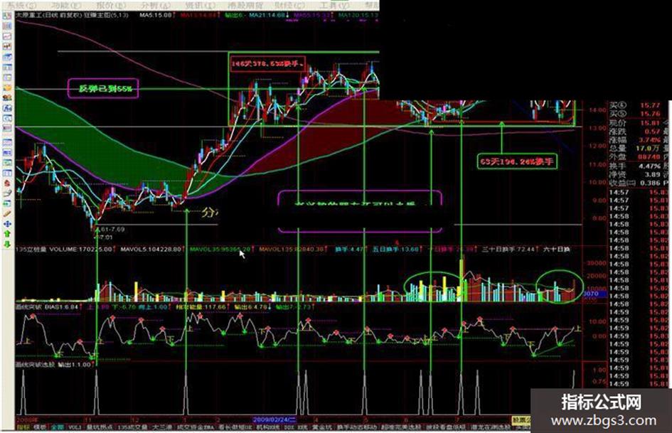Click the yellow folder icon in the left sidebar

[7, 88]
